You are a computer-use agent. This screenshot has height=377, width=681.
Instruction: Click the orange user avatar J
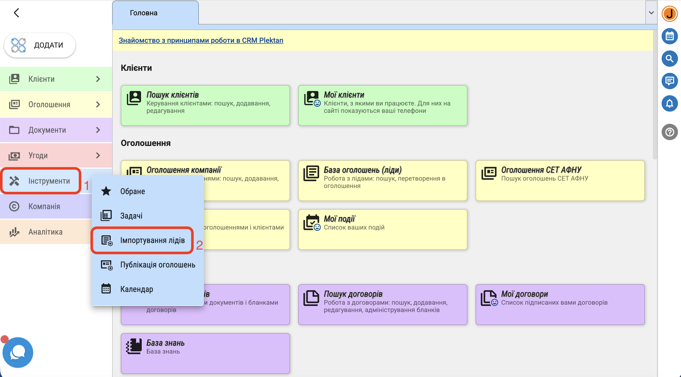pos(669,13)
